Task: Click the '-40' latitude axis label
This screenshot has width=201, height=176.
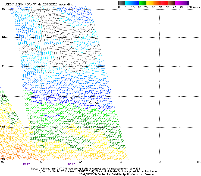Action: [2, 9]
